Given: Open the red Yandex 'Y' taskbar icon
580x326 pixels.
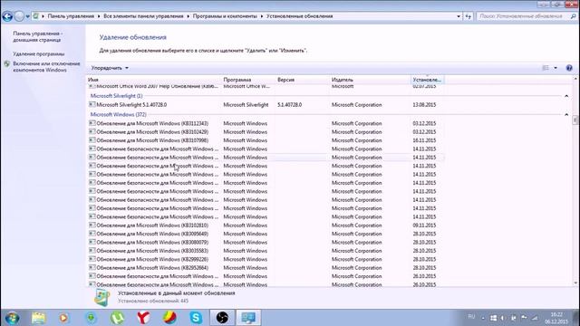Looking at the screenshot, I should point(143,318).
